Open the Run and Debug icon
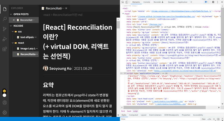 pos(5,39)
